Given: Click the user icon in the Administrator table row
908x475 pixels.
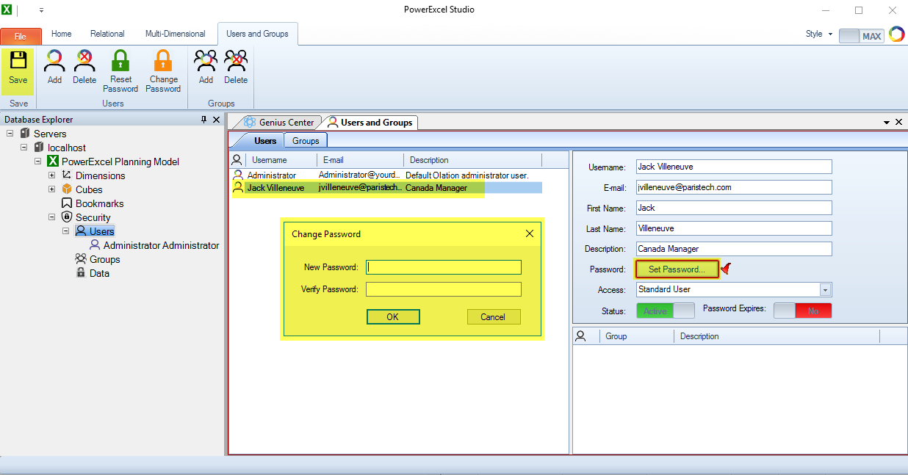Looking at the screenshot, I should click(x=237, y=175).
